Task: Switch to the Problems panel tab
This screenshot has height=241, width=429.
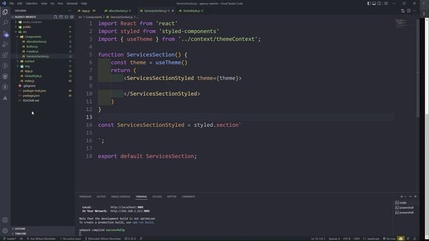Action: tap(85, 196)
